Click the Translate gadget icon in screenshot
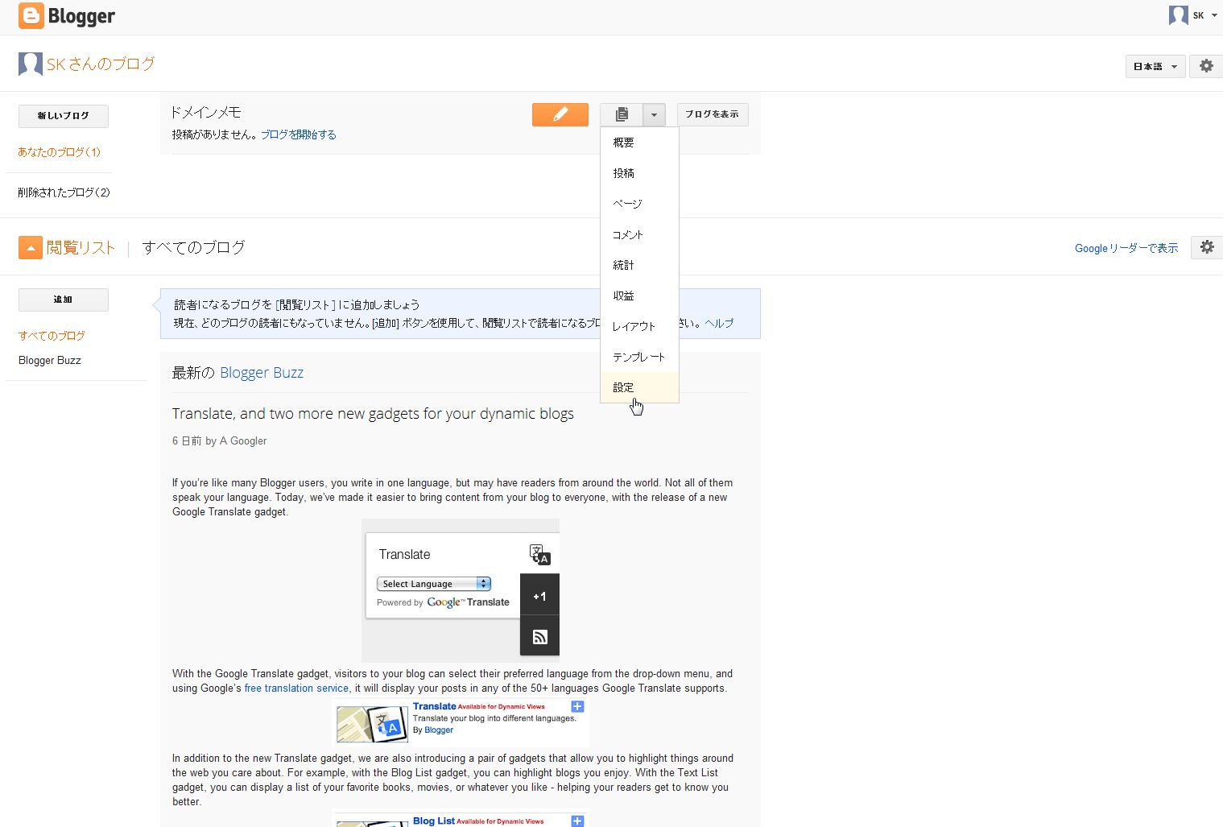This screenshot has width=1223, height=827. pos(539,554)
